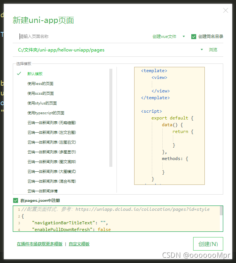Click the 创建(N) button

208,244
